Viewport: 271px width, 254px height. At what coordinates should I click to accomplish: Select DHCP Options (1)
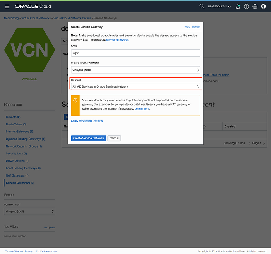point(17,161)
